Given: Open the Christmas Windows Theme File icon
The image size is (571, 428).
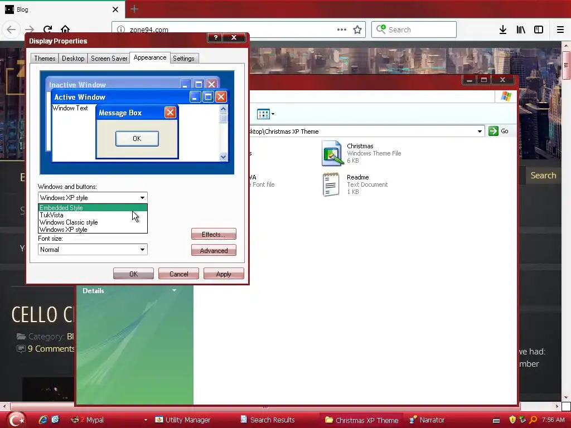Looking at the screenshot, I should 331,153.
